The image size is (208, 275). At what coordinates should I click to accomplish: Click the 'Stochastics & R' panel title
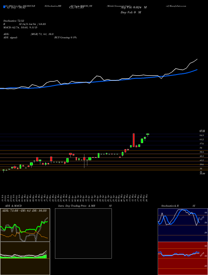pyautogui.click(x=170, y=206)
